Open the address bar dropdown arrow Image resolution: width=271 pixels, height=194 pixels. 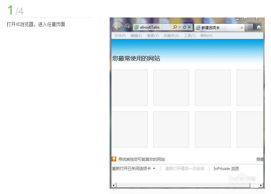click(x=179, y=27)
